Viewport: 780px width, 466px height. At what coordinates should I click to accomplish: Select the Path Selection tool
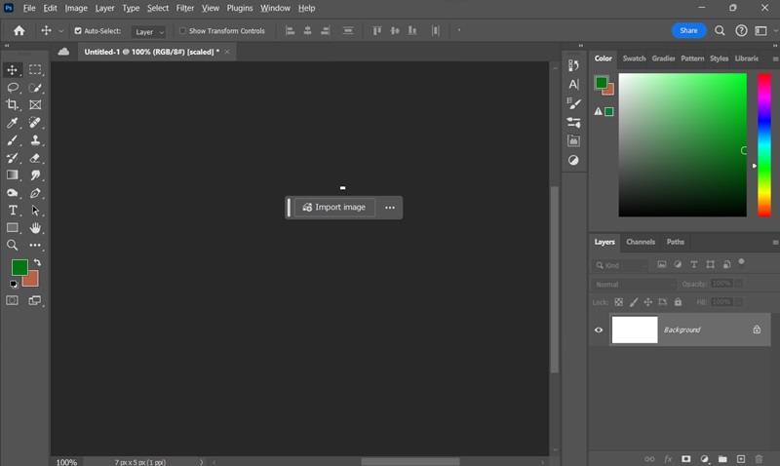[x=35, y=211]
